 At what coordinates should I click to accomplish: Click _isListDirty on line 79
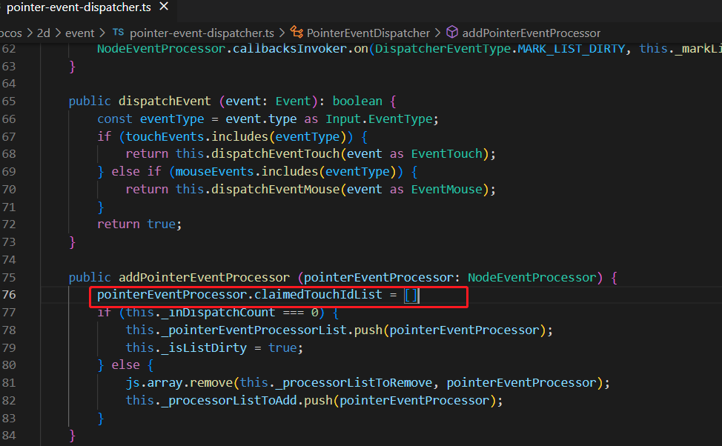pyautogui.click(x=204, y=348)
